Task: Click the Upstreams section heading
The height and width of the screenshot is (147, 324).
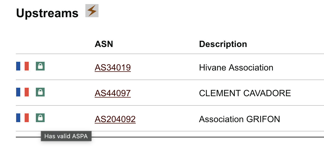Action: (47, 13)
